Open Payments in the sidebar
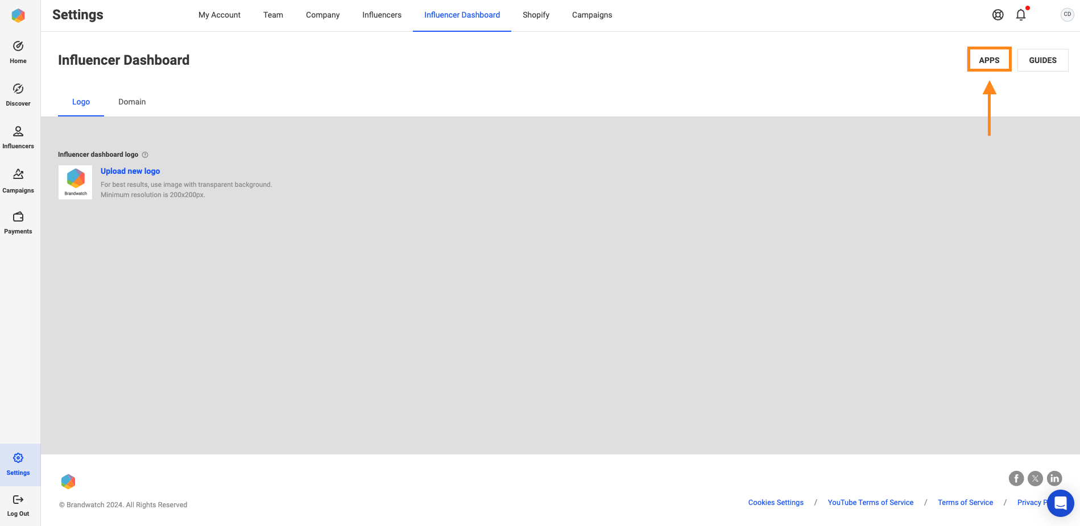Viewport: 1080px width, 526px height. (x=18, y=223)
